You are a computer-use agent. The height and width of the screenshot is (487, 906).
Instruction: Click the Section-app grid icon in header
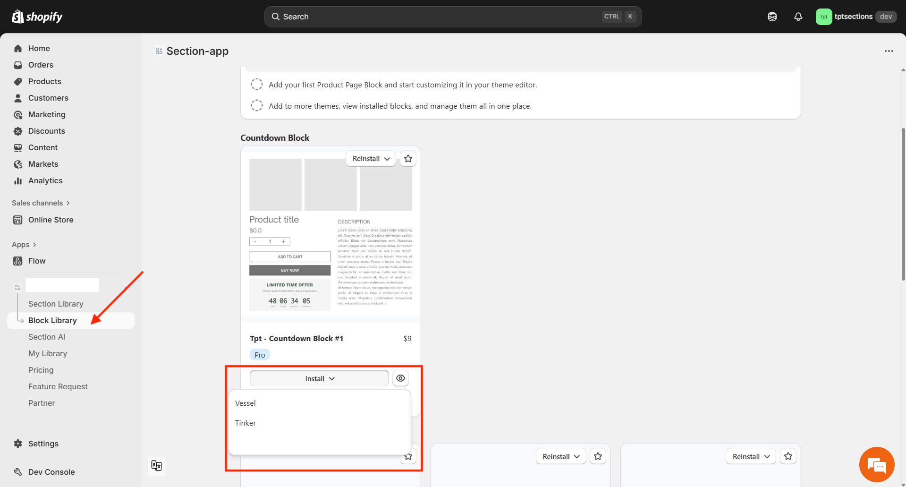[x=159, y=51]
